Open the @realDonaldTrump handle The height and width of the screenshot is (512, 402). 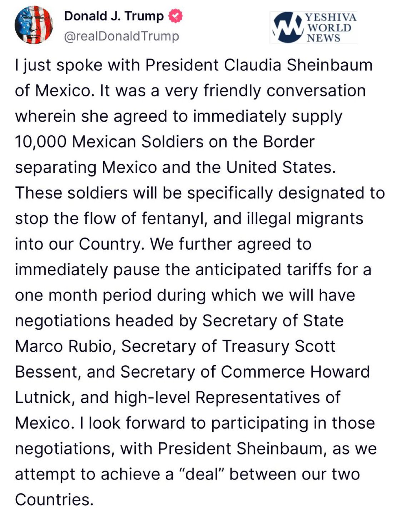[121, 36]
